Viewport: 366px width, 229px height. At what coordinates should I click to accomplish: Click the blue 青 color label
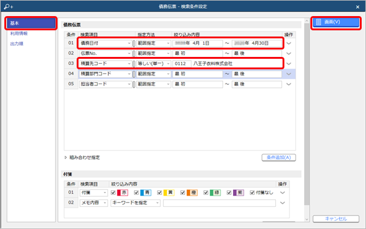(x=146, y=192)
